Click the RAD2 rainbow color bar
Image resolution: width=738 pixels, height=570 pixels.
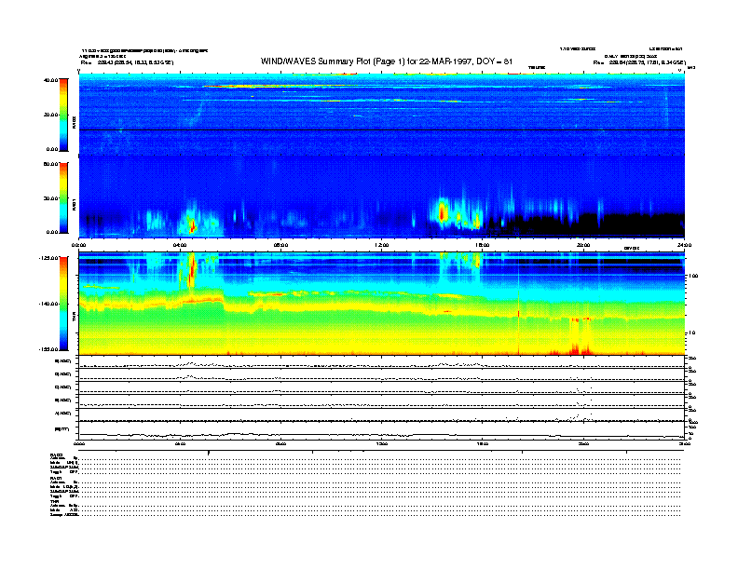63,115
